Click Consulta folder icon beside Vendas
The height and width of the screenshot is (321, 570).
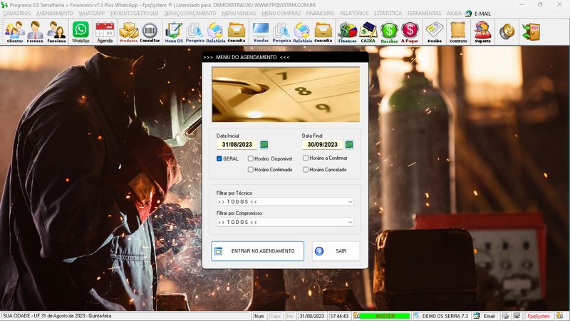pos(237,31)
